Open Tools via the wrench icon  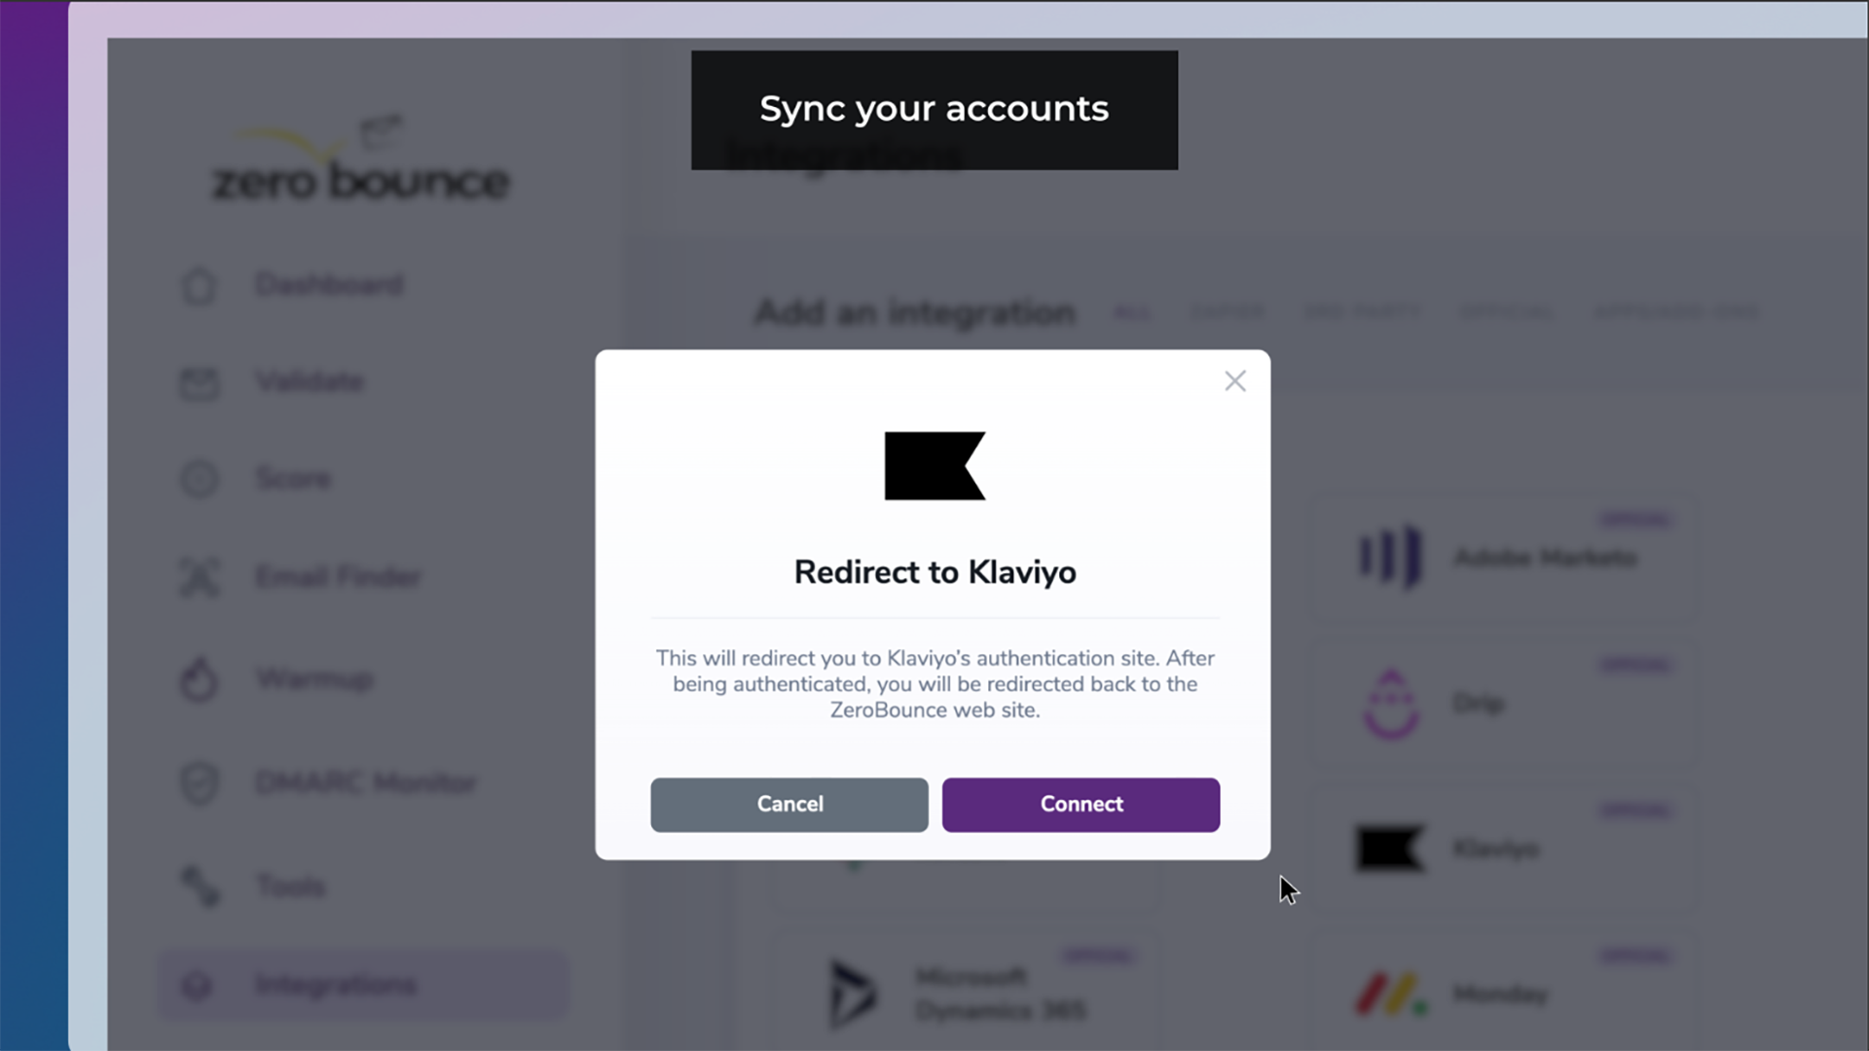(x=199, y=887)
